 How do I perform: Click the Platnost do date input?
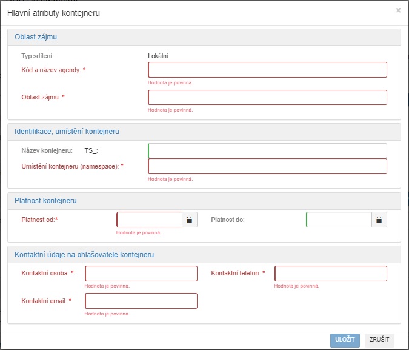(x=339, y=220)
